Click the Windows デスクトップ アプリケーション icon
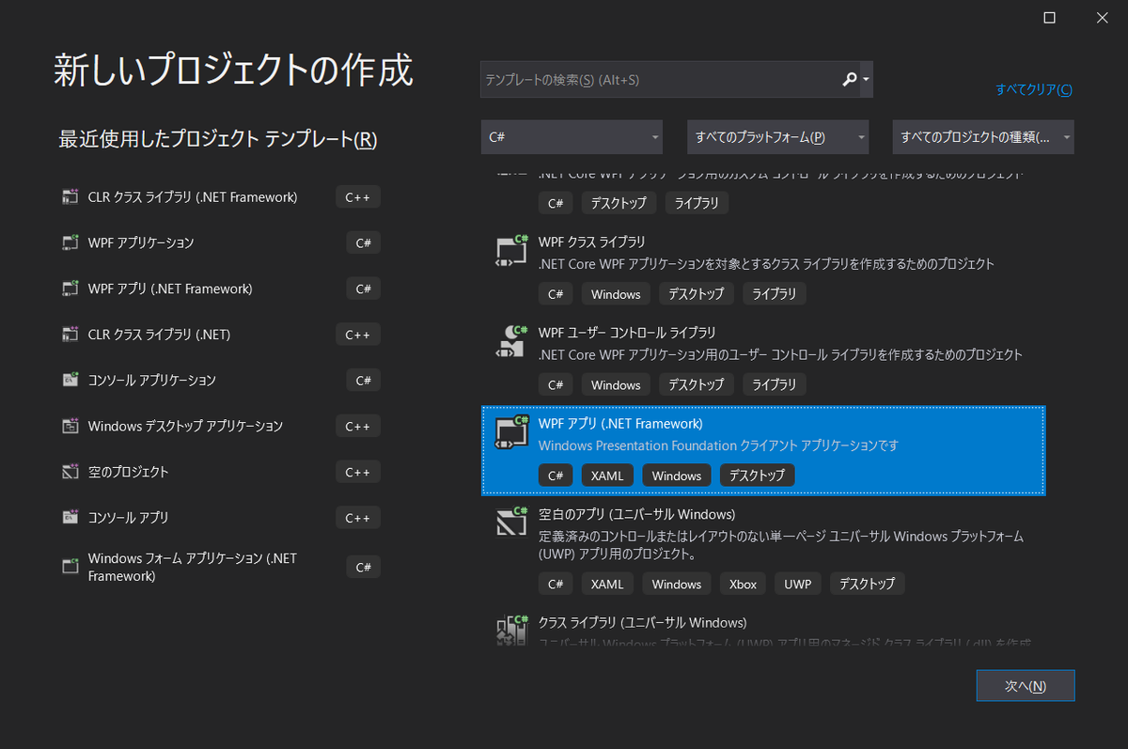1128x749 pixels. click(70, 426)
